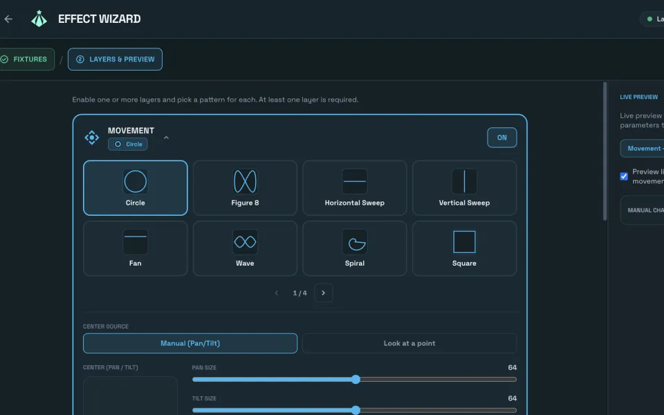
Task: Click the Tilt Size value 64
Action: coord(512,398)
